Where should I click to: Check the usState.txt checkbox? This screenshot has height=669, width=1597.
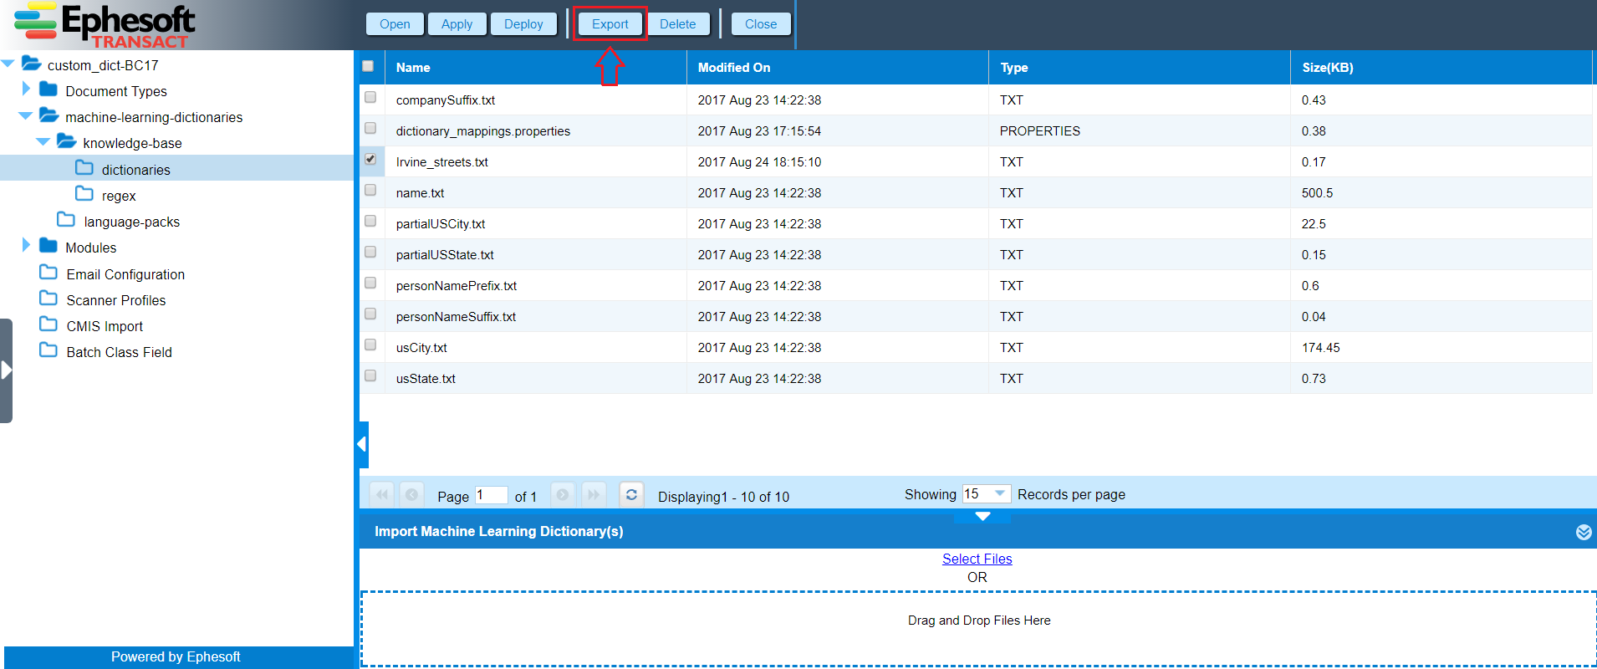[370, 375]
